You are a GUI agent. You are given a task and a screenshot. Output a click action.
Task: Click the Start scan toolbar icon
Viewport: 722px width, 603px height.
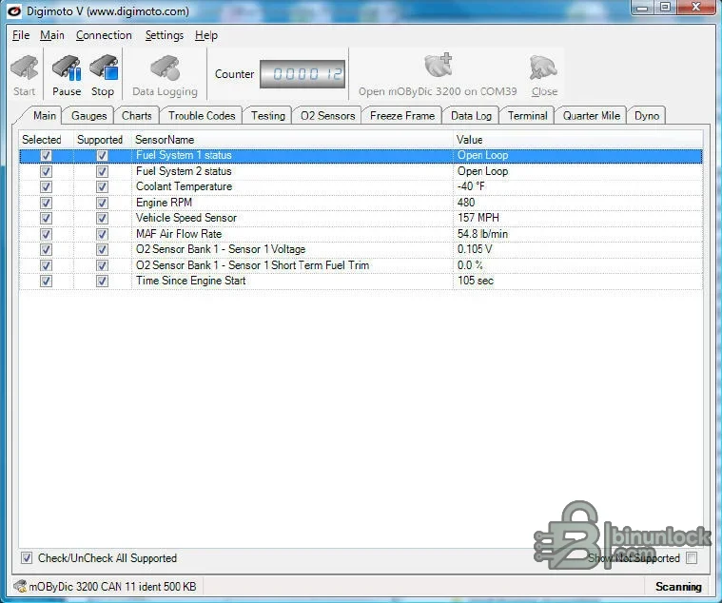24,68
